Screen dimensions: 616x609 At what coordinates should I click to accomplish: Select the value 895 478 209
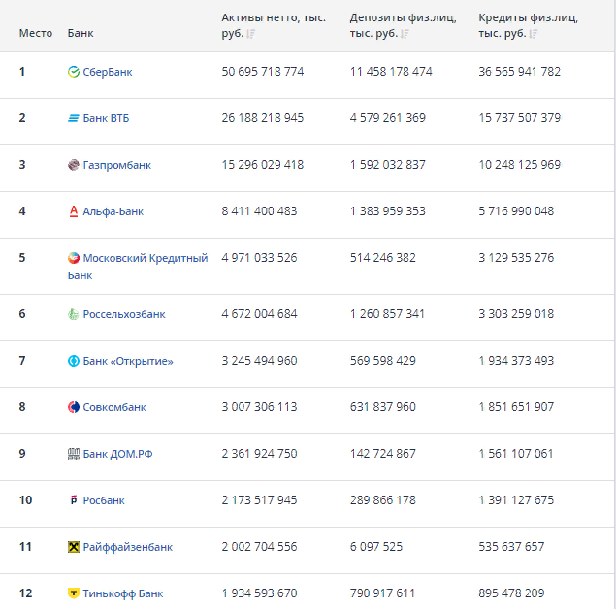[x=511, y=593]
